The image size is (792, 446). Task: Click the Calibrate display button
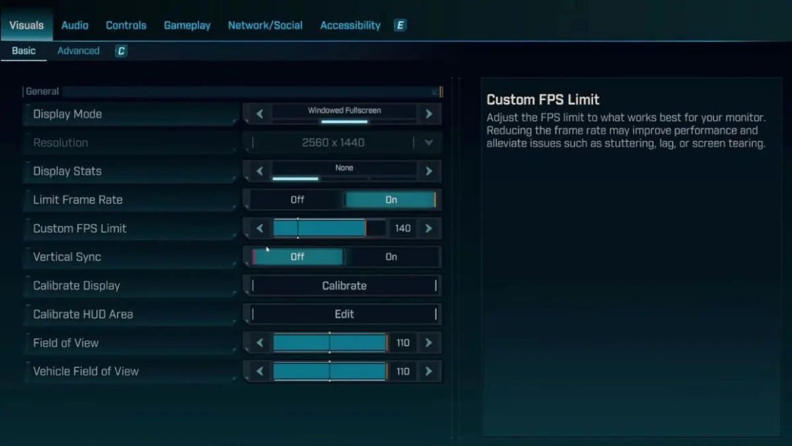(x=344, y=286)
